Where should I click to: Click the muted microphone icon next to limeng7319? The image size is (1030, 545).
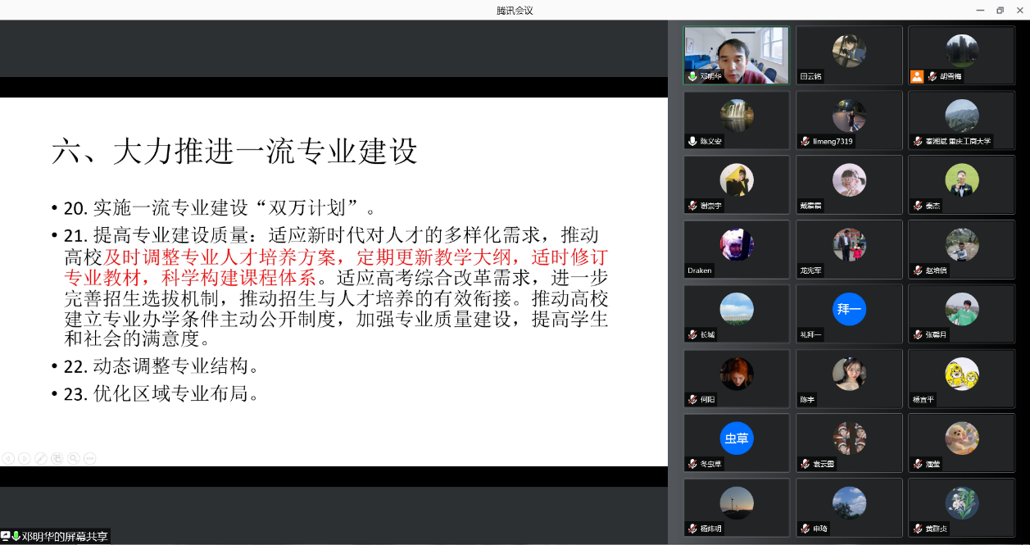point(805,141)
